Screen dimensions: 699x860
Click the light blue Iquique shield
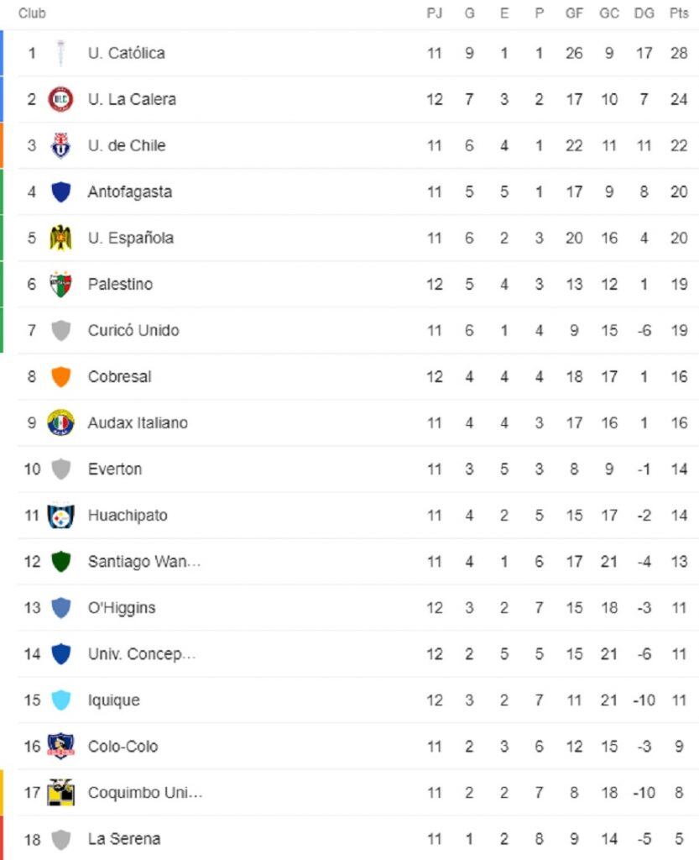pos(60,700)
